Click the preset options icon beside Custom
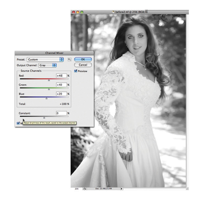Screen dimensions: 202x200 pos(70,60)
